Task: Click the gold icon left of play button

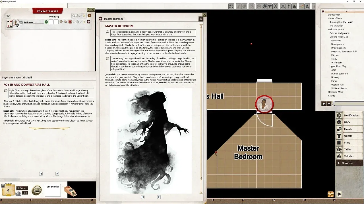Action: coord(330,194)
